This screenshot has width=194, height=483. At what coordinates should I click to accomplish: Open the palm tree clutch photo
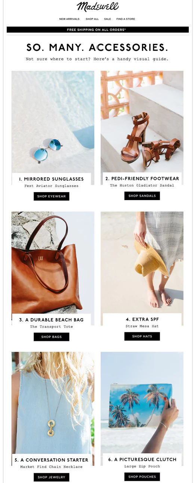tap(142, 402)
